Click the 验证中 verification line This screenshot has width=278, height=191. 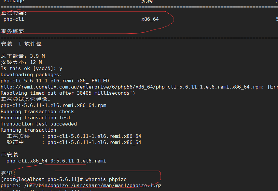pyautogui.click(x=74, y=142)
